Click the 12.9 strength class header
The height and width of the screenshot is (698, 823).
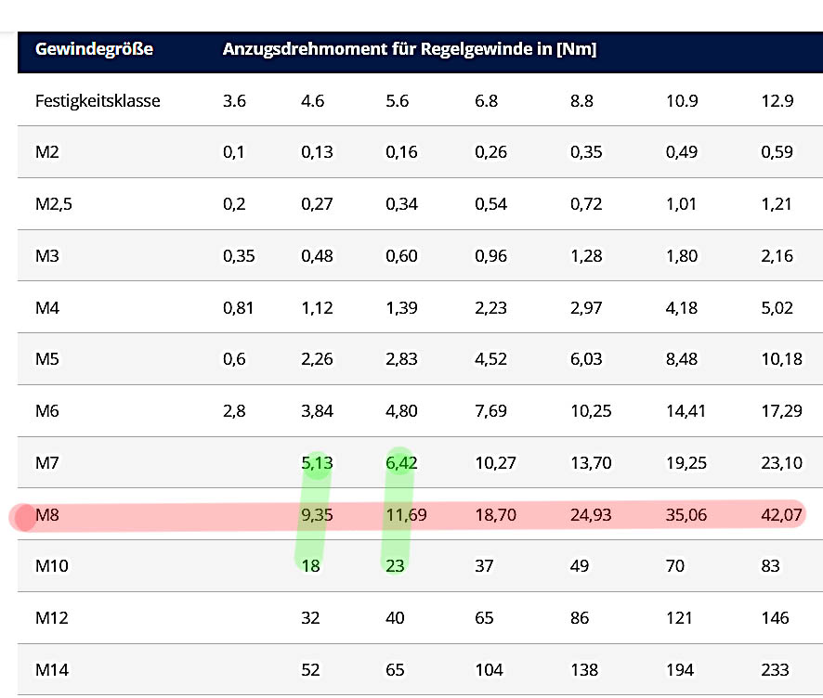(x=777, y=101)
